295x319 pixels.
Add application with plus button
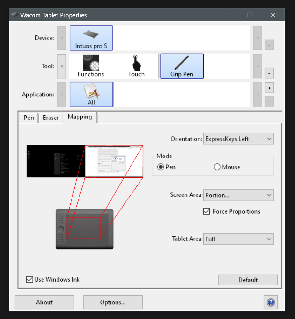pos(269,88)
